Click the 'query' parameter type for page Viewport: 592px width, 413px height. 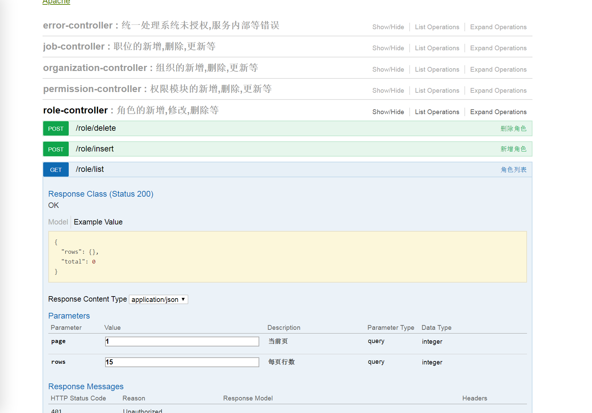tap(376, 341)
